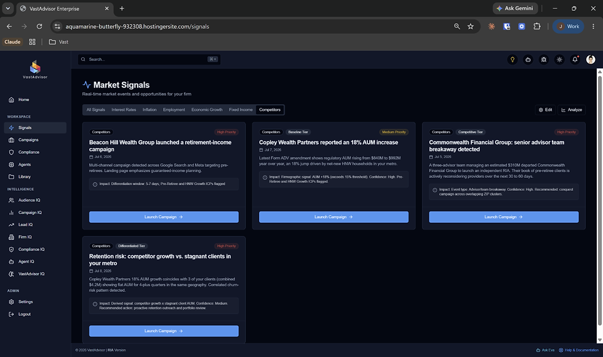Image resolution: width=603 pixels, height=357 pixels.
Task: Click Baseline Tier tag
Action: (298, 132)
